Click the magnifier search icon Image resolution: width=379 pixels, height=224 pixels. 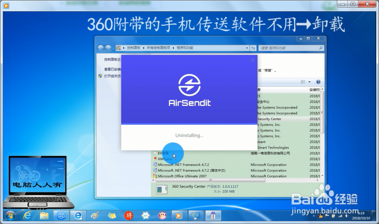pyautogui.click(x=321, y=48)
